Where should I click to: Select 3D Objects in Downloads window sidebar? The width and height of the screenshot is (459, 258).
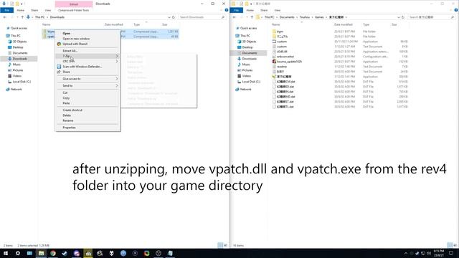(19, 42)
